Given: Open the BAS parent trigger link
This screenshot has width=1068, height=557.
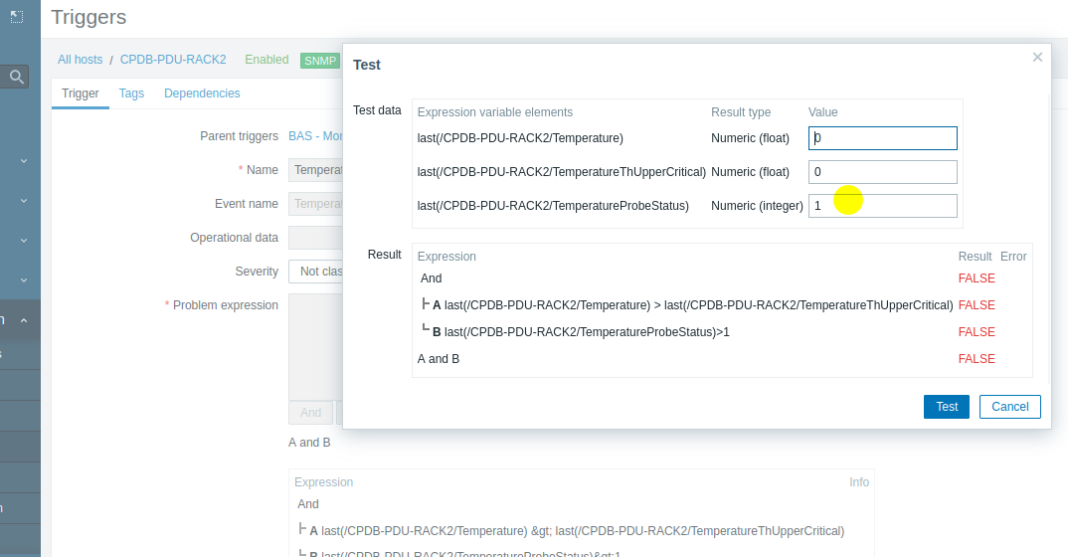Looking at the screenshot, I should click(x=315, y=136).
